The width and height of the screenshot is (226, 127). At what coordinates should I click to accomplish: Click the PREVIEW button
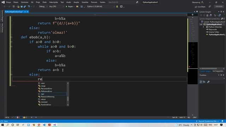219,7
